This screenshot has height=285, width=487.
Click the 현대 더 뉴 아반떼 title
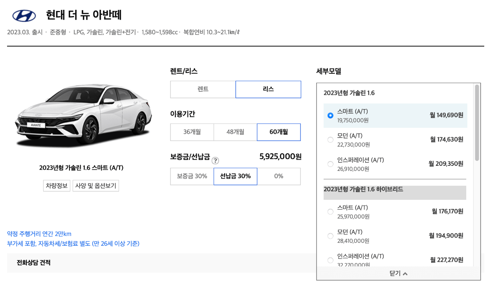tap(84, 15)
